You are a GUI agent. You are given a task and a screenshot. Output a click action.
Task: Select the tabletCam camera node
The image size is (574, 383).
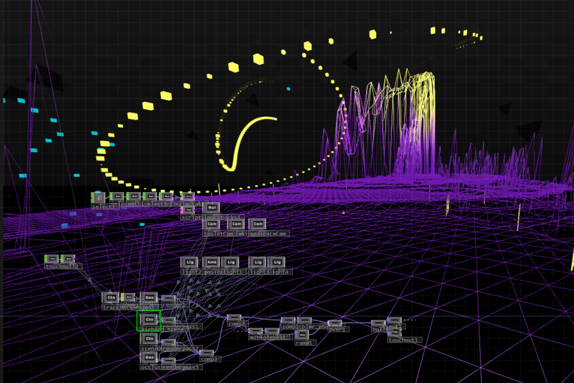pyautogui.click(x=212, y=224)
